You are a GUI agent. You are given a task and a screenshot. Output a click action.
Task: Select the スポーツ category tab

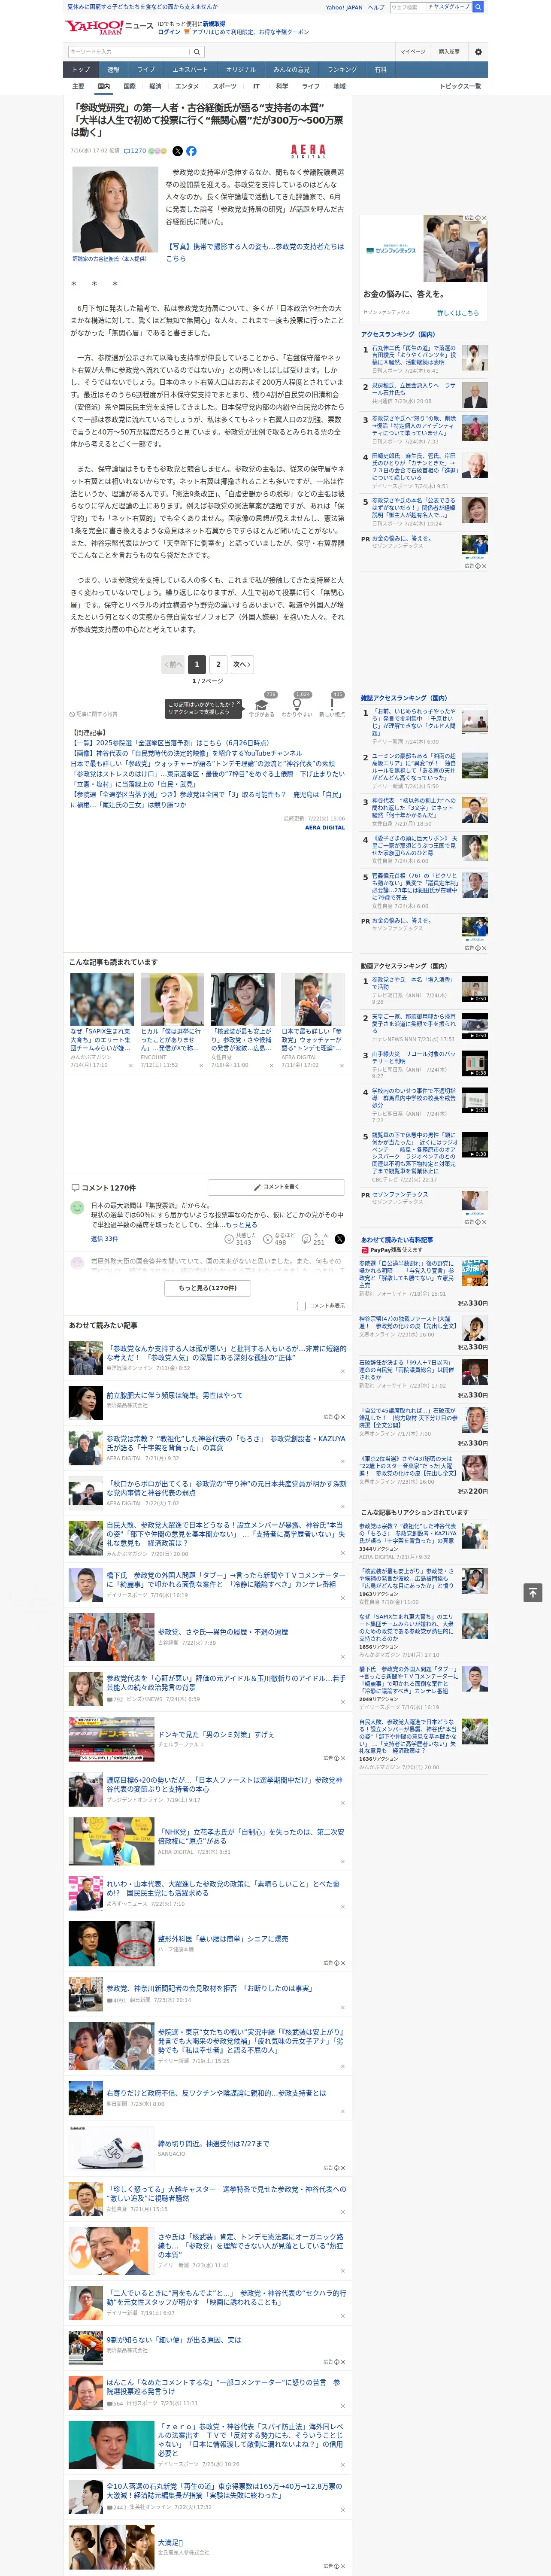(x=225, y=86)
